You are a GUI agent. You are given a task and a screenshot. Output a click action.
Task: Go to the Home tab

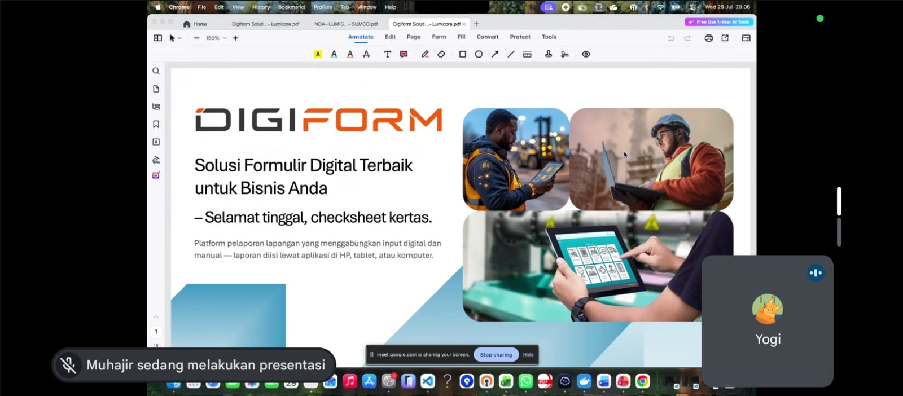click(195, 24)
